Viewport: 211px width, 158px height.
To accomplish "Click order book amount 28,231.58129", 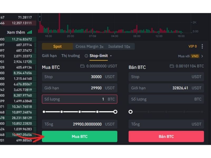I will click(x=22, y=118).
